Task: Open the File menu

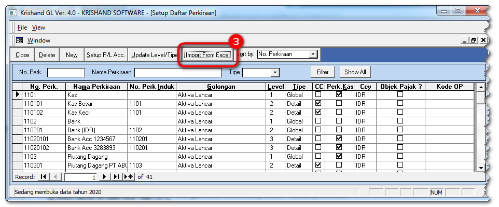Action: pyautogui.click(x=22, y=27)
